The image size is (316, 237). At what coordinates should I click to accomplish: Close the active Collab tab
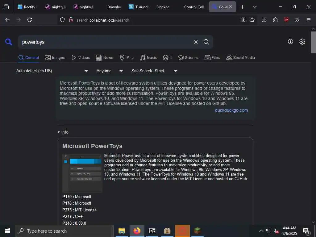click(231, 7)
